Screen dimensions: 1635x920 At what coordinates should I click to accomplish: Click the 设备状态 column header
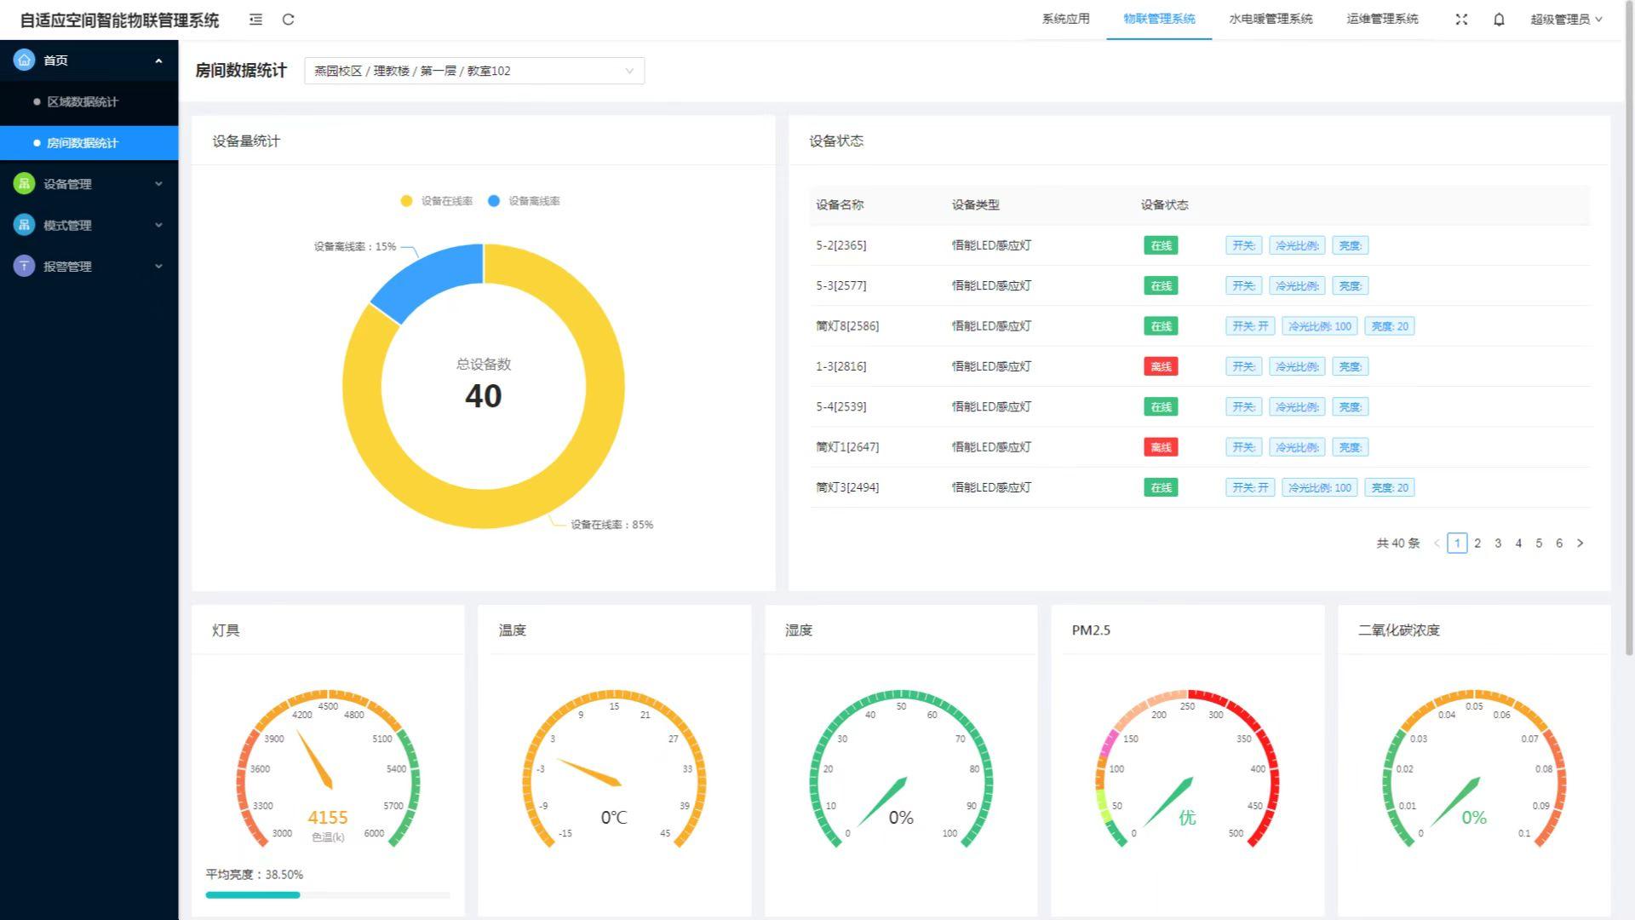click(x=1165, y=205)
